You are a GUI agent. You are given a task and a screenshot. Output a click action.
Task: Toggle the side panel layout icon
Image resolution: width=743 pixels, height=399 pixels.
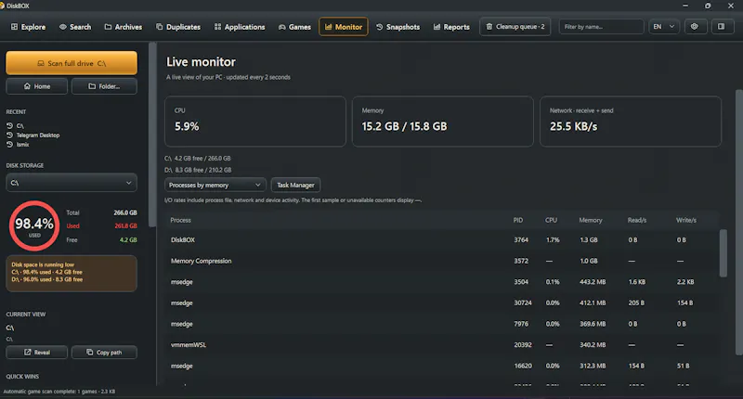pyautogui.click(x=722, y=27)
